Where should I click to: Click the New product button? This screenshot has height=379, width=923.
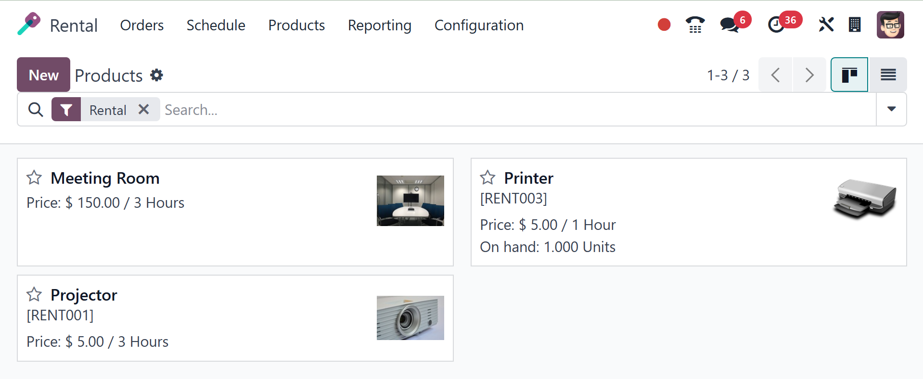(43, 75)
